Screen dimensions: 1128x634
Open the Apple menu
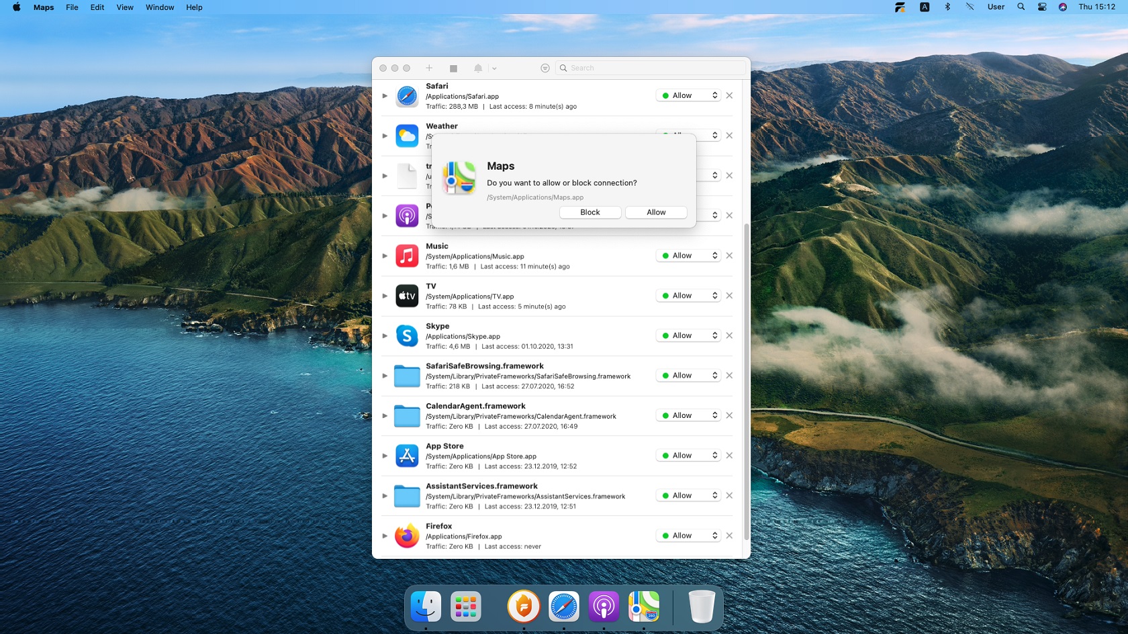(x=17, y=7)
